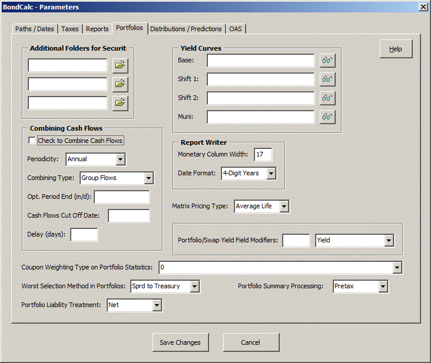
Task: Open Worst Selection Method dropdown
Action: click(195, 287)
